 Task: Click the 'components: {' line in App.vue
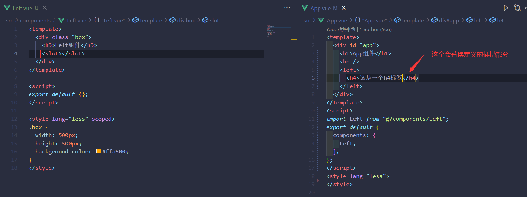[x=354, y=135]
